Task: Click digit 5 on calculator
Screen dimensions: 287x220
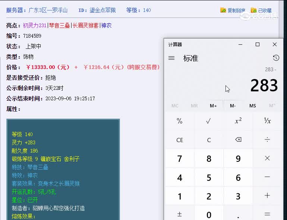Action: pyautogui.click(x=209, y=177)
